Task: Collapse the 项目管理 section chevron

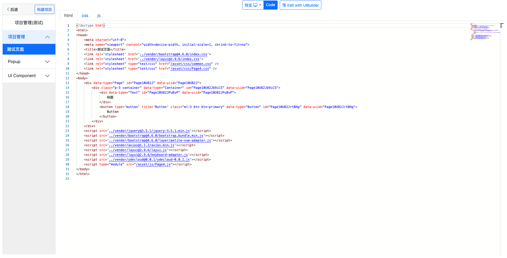Action: 47,37
